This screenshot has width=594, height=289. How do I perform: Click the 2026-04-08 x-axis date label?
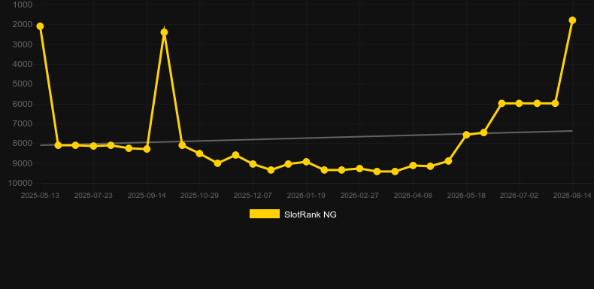[x=413, y=196]
